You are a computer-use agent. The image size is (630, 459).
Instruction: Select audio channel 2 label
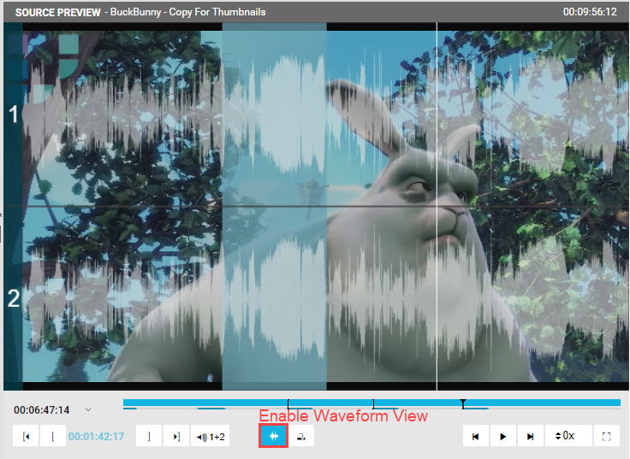coord(14,298)
